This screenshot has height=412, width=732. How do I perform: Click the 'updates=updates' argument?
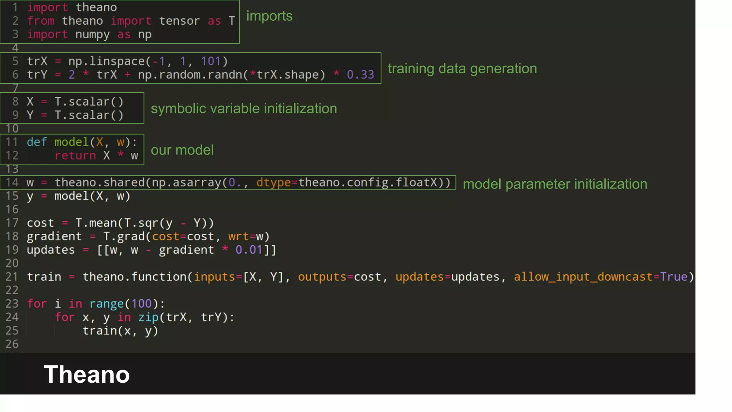447,277
